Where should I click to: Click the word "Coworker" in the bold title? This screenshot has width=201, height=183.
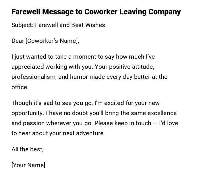click(x=101, y=12)
